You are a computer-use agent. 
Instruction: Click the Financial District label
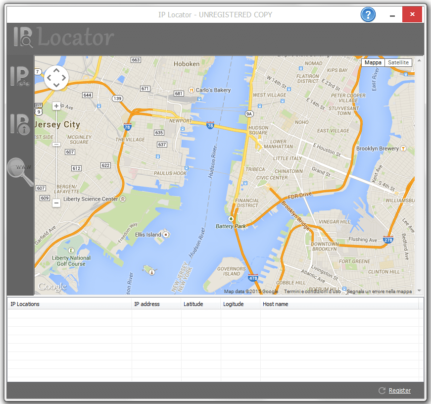(247, 203)
